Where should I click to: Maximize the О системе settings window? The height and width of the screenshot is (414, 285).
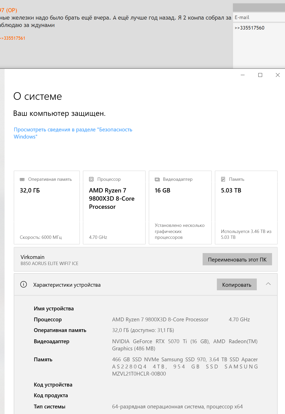click(260, 75)
